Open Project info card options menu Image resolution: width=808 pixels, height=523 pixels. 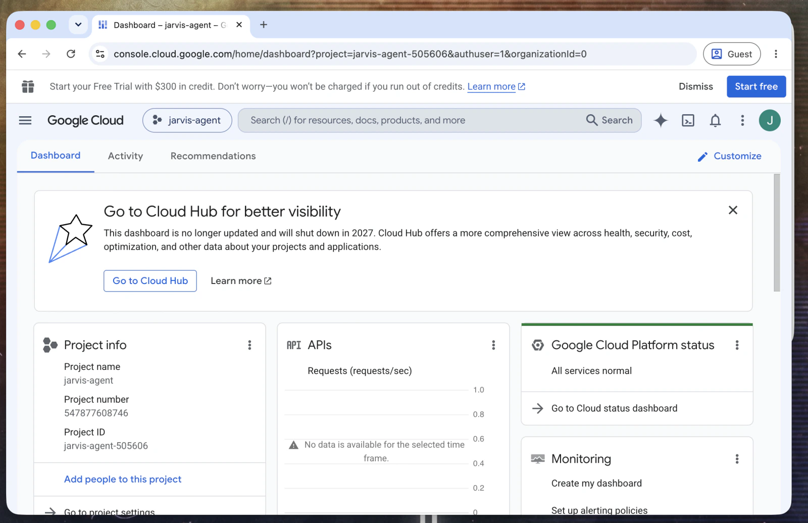[249, 345]
